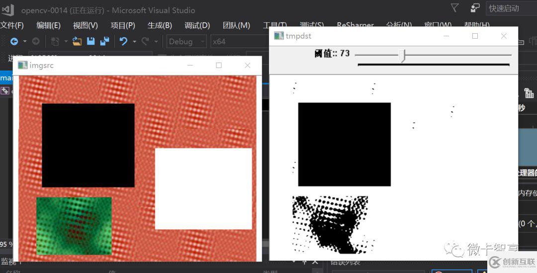The height and width of the screenshot is (273, 537).
Task: Open the 视图(V) menu
Action: coord(86,26)
